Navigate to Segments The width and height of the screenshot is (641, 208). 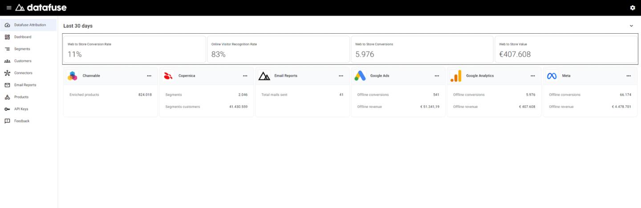coord(28,49)
